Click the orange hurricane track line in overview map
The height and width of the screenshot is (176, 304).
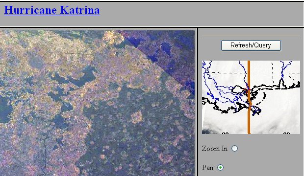[249, 120]
